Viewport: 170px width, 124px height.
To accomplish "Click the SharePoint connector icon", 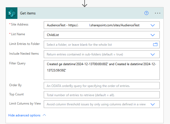I will click(12, 13).
